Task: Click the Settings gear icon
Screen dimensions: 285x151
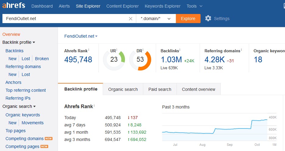Action: (208, 19)
